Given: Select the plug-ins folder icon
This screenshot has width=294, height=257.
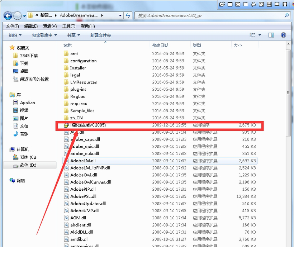Looking at the screenshot, I should coord(66,89).
